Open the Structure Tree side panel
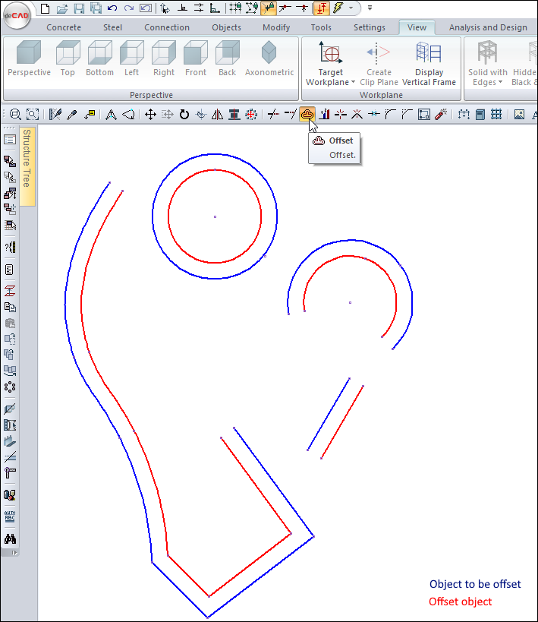The width and height of the screenshot is (538, 622). point(27,167)
